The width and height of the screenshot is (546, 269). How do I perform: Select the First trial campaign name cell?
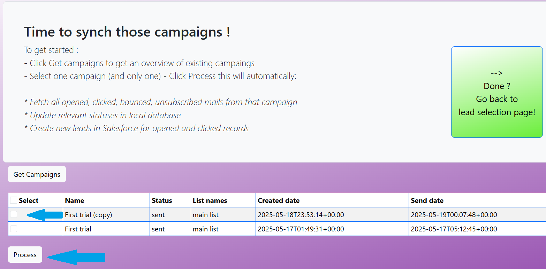point(78,229)
